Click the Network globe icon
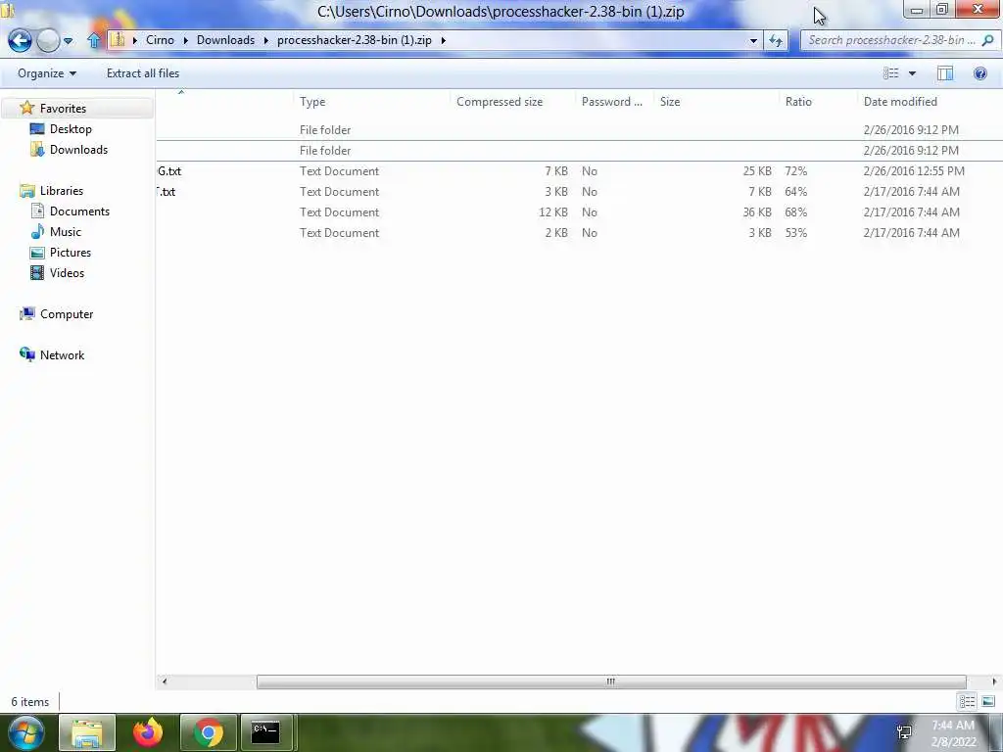This screenshot has height=752, width=1003. [x=26, y=354]
